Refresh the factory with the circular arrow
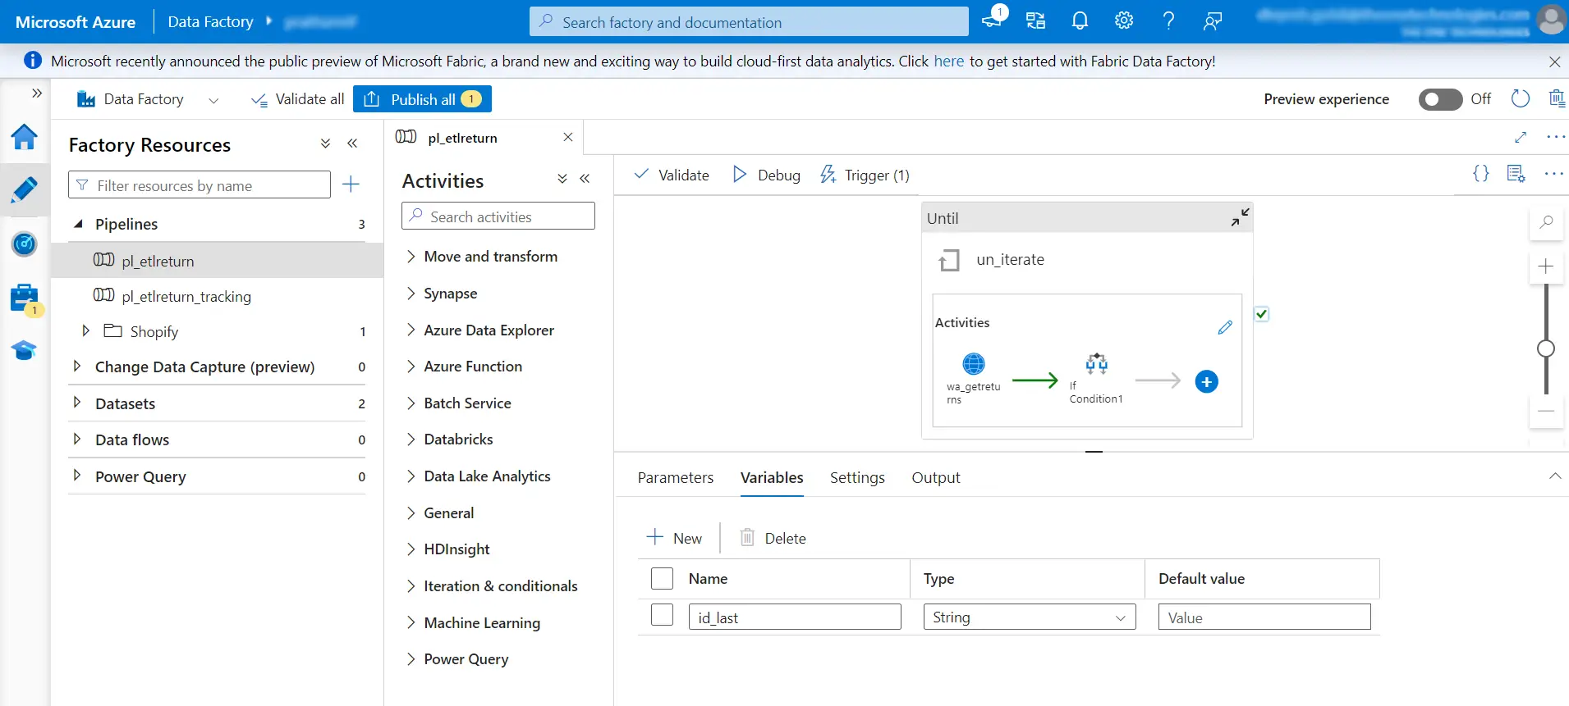1569x706 pixels. pos(1521,99)
